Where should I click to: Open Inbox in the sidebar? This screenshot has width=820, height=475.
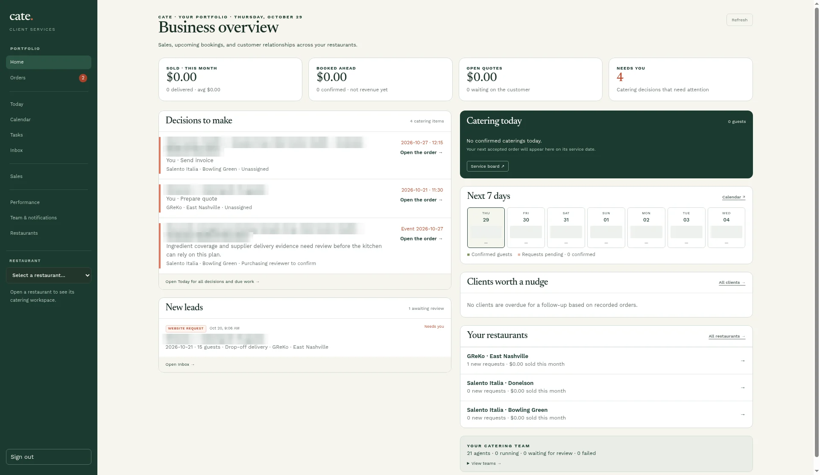point(49,150)
